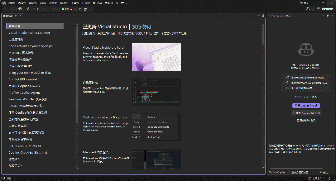
Task: Open the 文件(F) menu
Action: tap(11, 3)
